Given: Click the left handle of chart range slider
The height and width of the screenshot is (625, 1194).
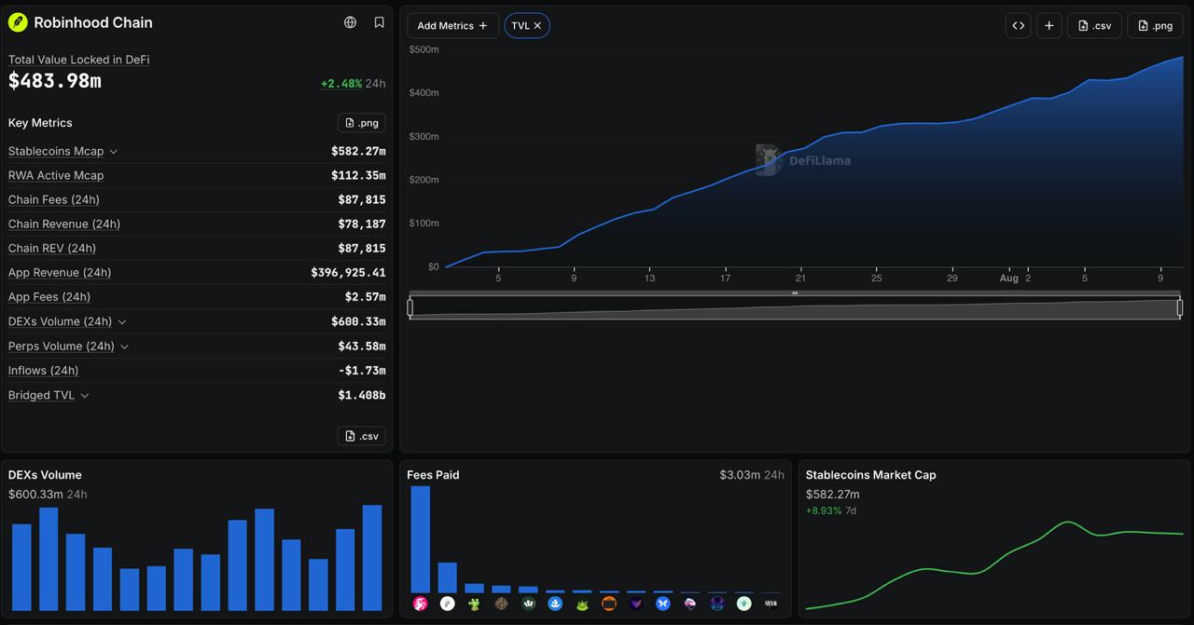Looking at the screenshot, I should tap(410, 307).
